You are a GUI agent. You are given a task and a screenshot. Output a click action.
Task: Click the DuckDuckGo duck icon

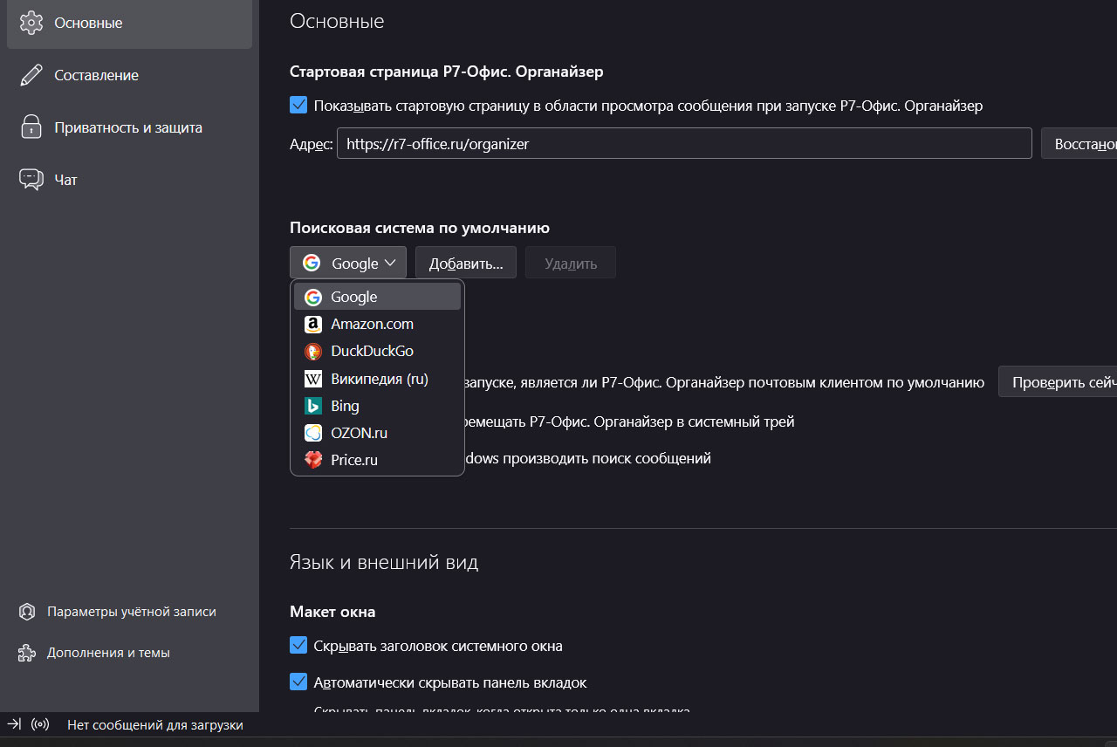pos(313,351)
